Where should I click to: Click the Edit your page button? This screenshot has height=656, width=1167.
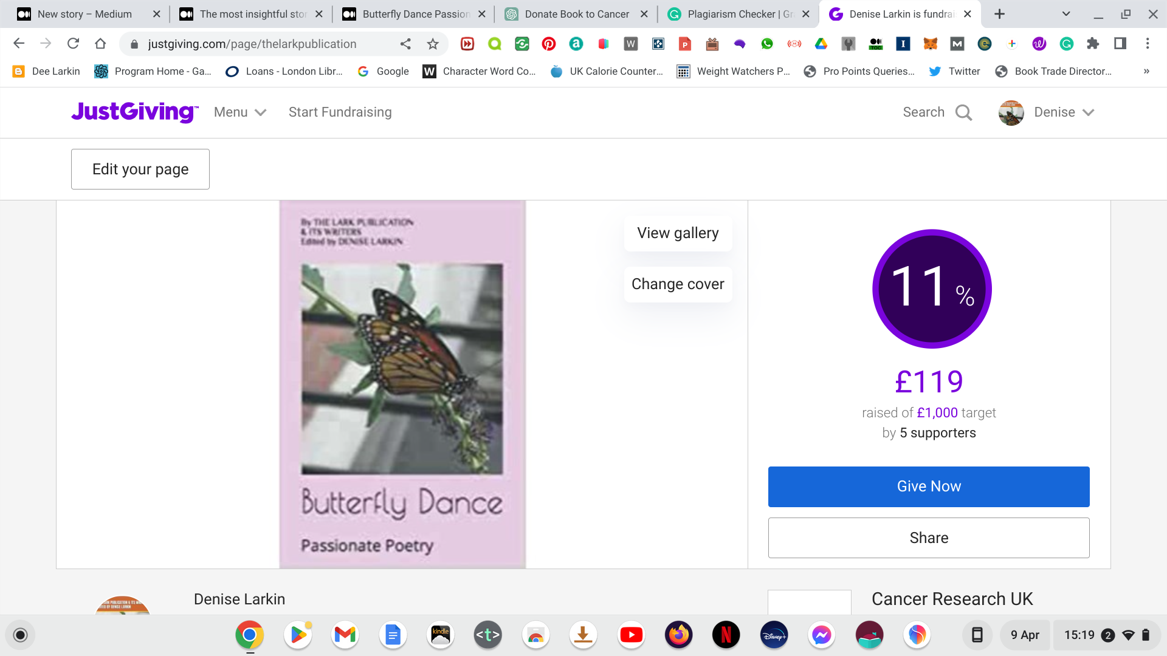click(140, 169)
